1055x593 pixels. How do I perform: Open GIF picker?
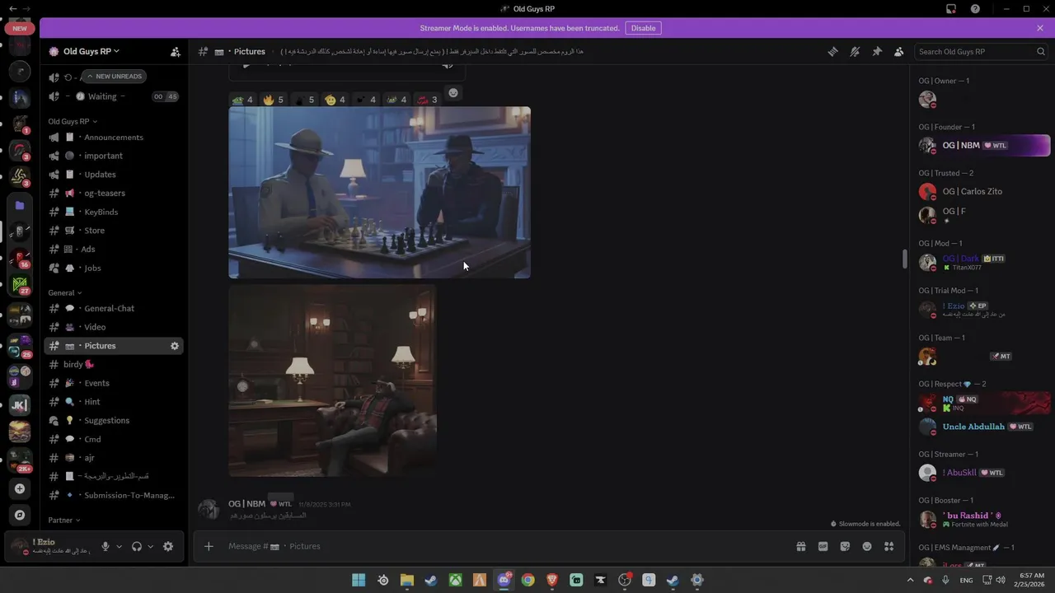pyautogui.click(x=823, y=546)
